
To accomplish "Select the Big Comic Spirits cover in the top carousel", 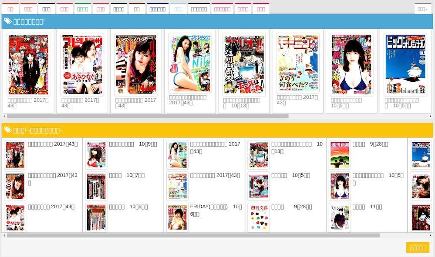I will point(82,64).
